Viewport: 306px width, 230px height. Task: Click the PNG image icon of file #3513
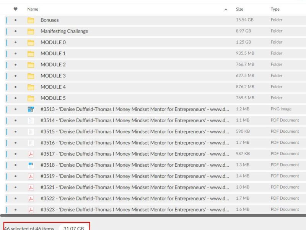click(x=31, y=109)
